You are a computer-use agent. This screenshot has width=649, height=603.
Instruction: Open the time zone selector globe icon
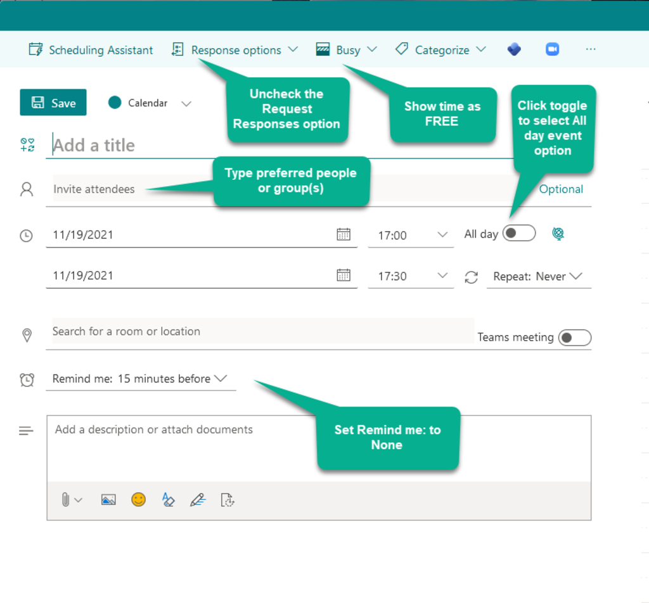558,233
